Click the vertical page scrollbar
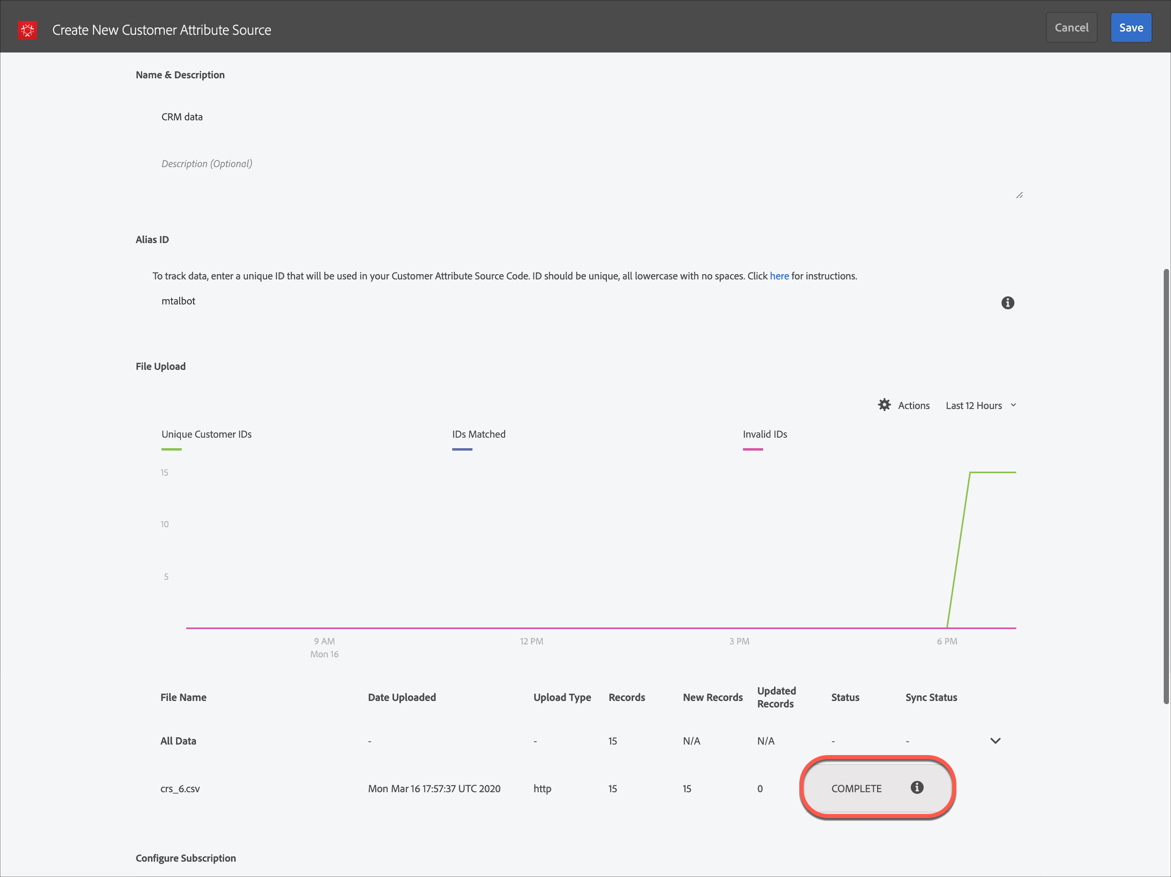The image size is (1171, 877). pos(1165,487)
